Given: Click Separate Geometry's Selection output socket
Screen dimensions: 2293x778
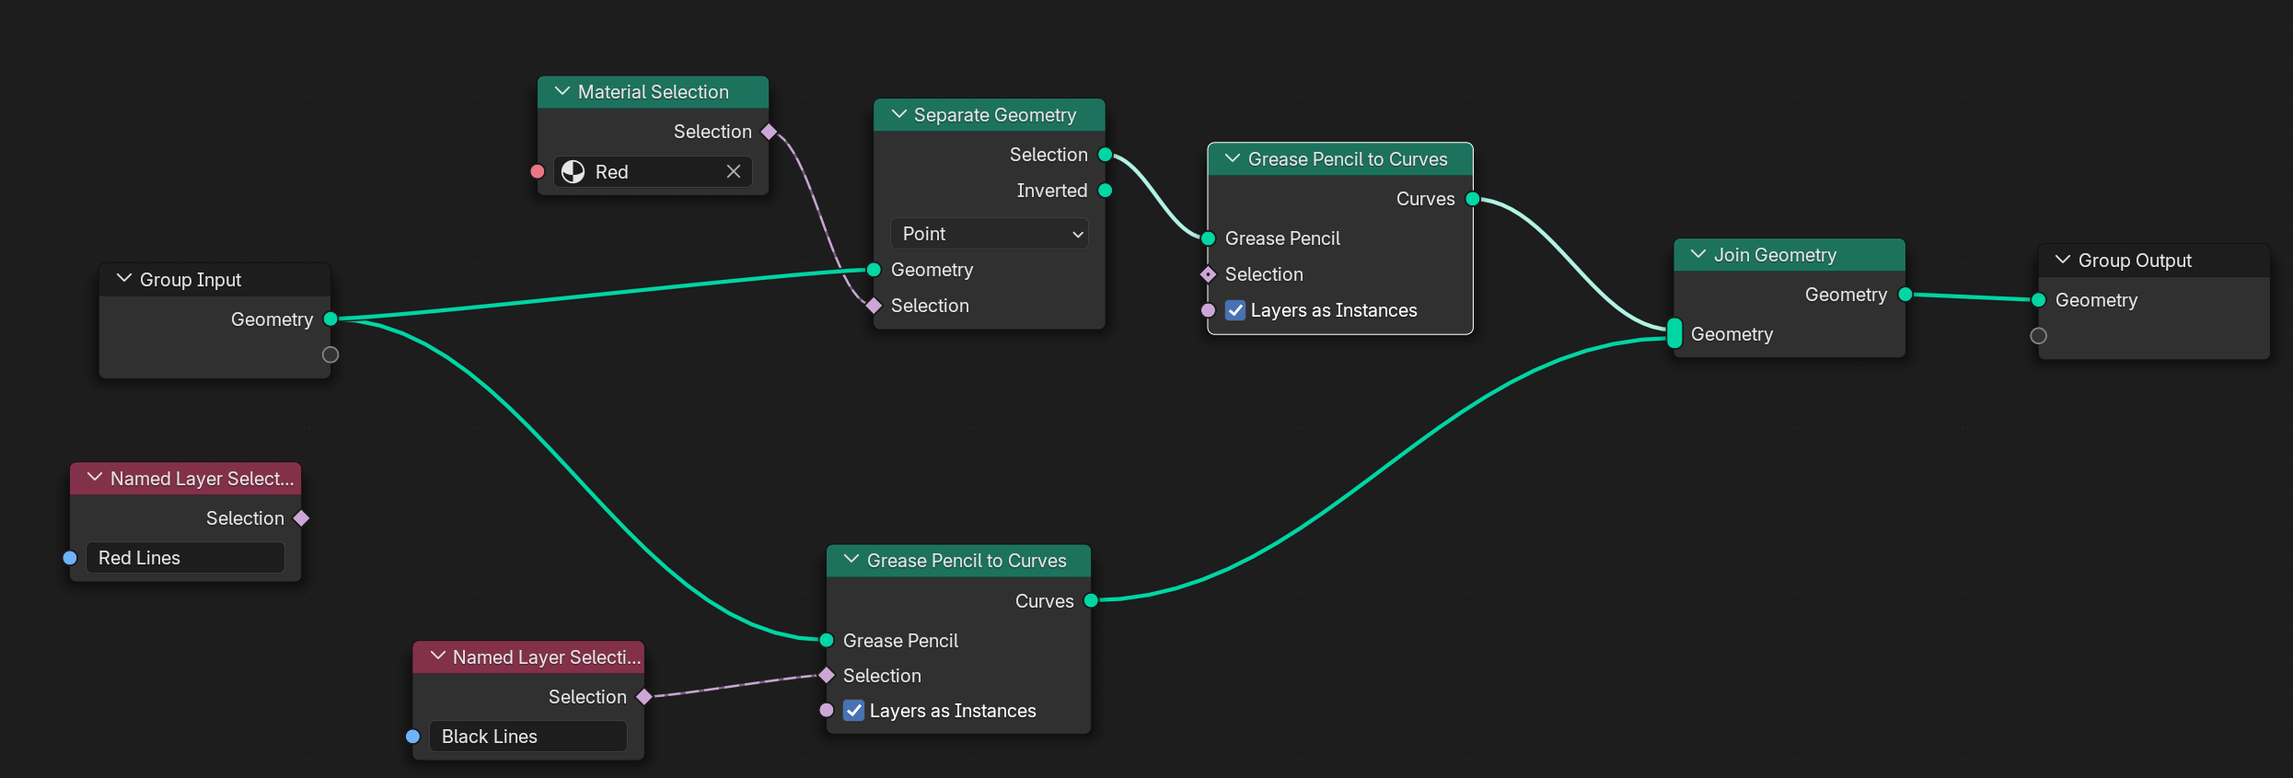Looking at the screenshot, I should (1106, 155).
